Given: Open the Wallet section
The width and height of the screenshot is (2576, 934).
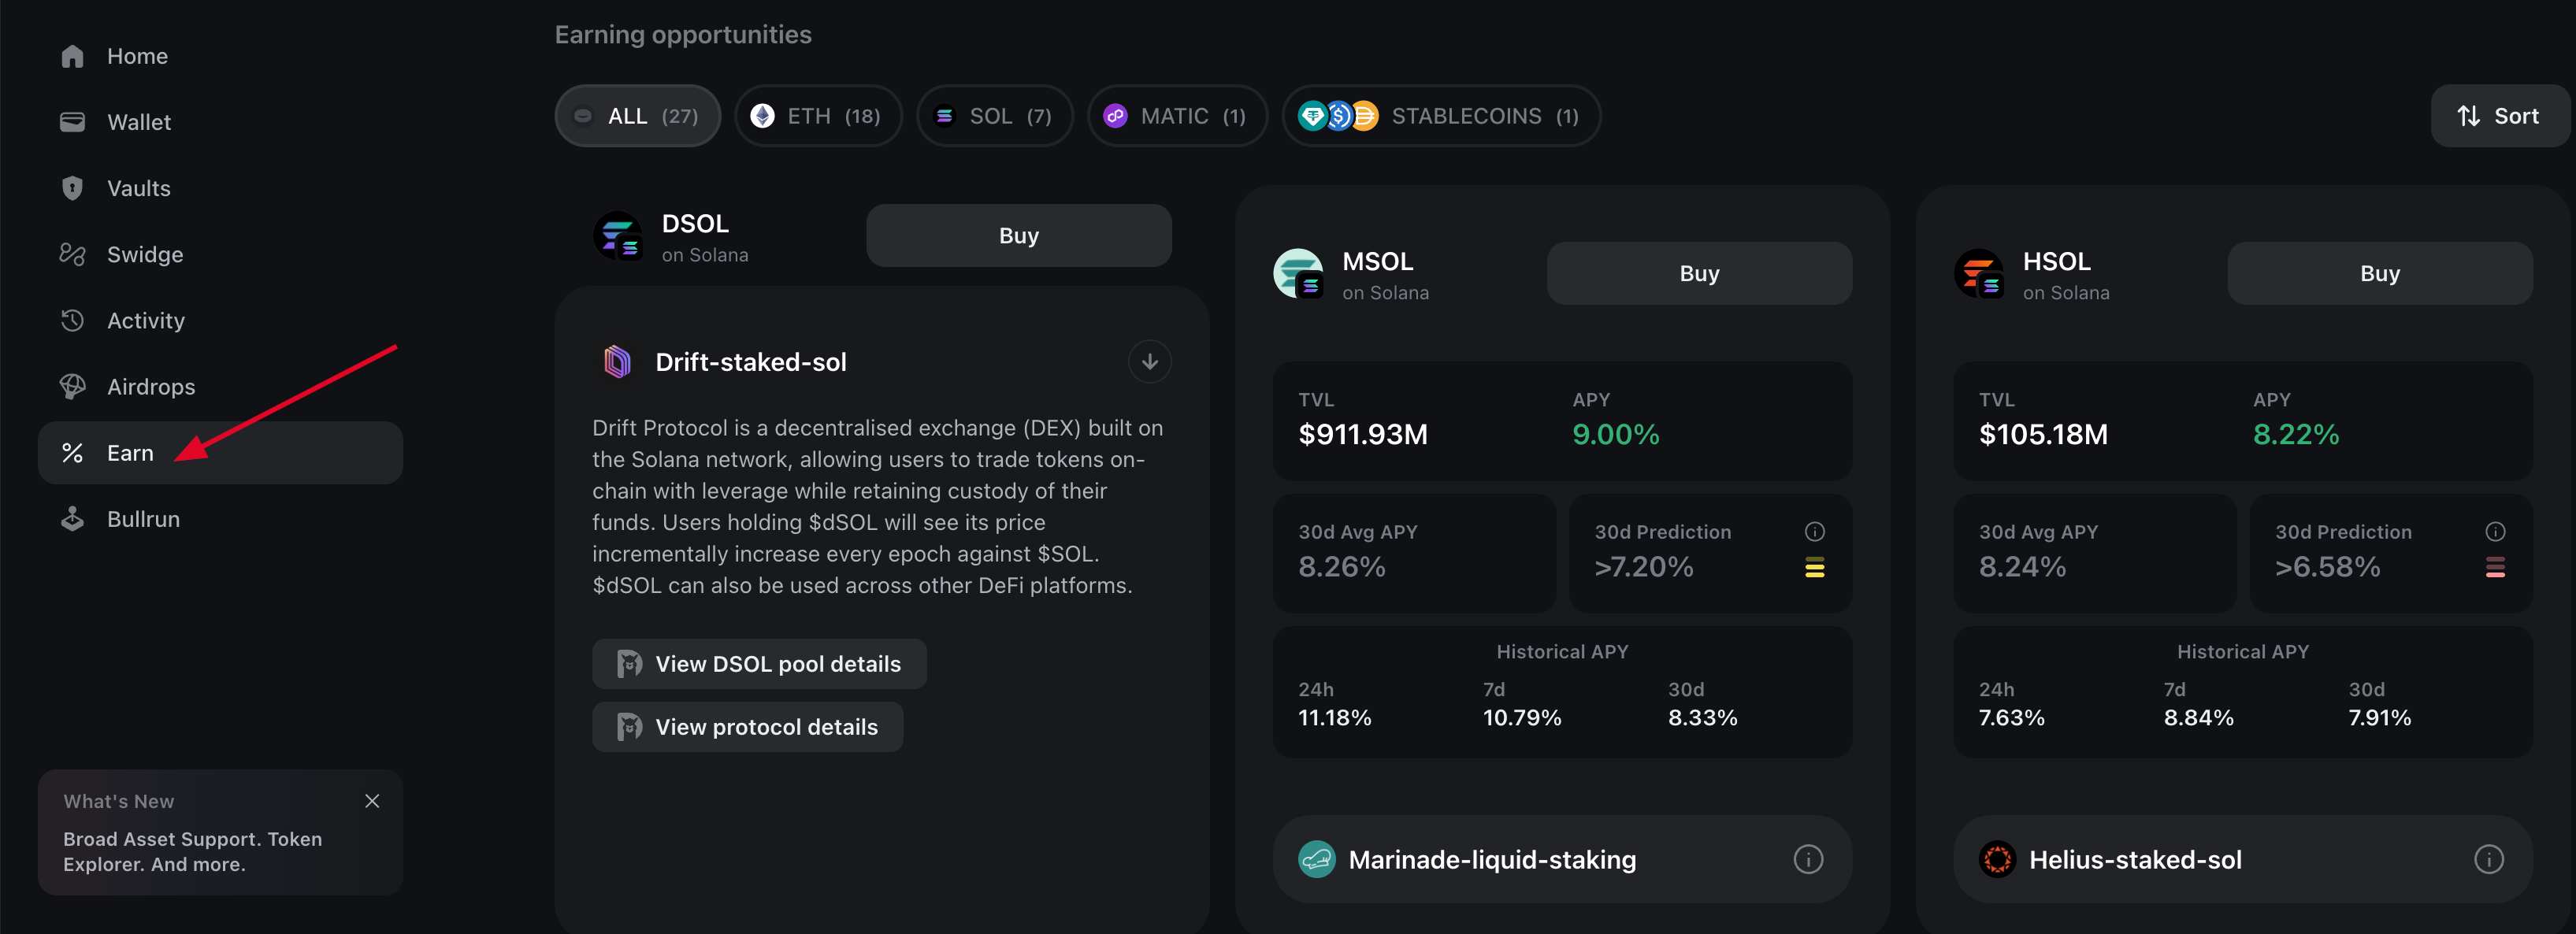Looking at the screenshot, I should (138, 122).
